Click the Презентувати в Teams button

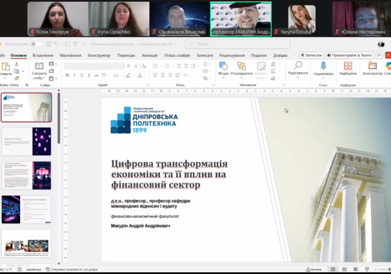click(x=349, y=55)
